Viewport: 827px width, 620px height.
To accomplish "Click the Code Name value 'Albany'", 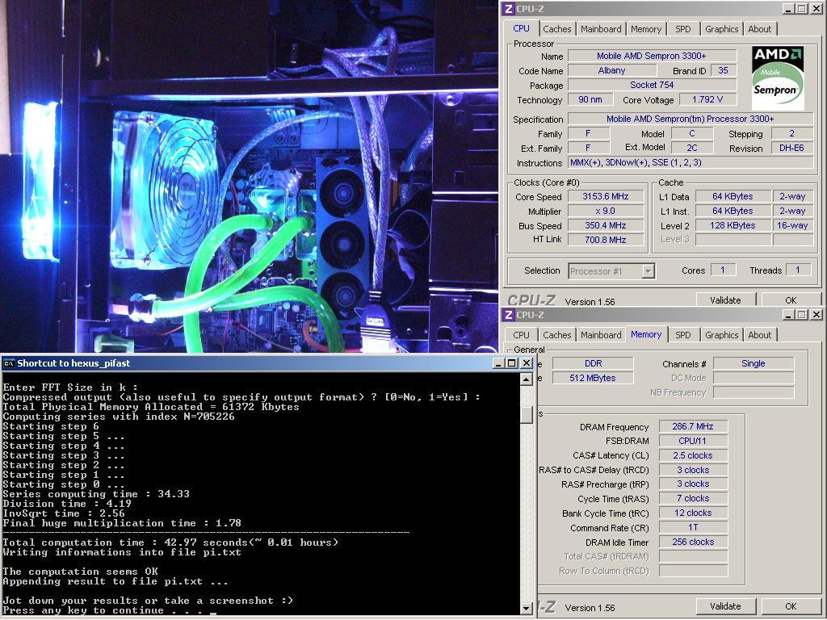I will (x=612, y=70).
